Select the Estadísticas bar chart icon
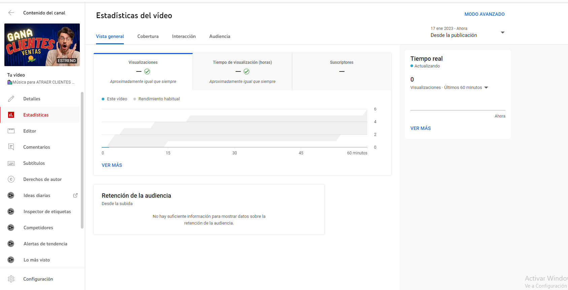 11,115
